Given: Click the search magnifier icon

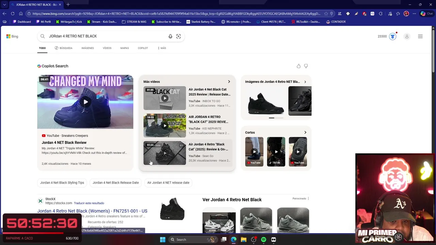Looking at the screenshot, I should pos(43,36).
